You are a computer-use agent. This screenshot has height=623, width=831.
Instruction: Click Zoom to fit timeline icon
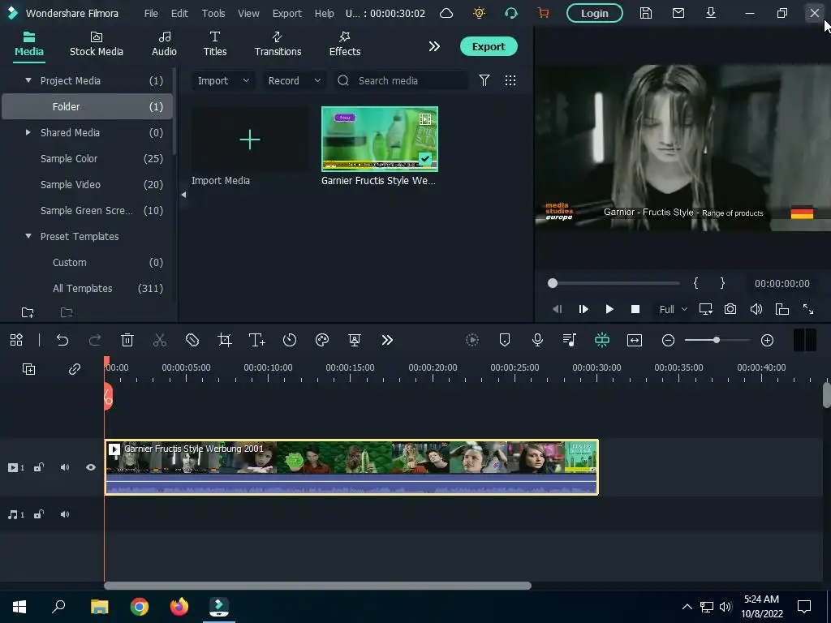click(x=635, y=340)
